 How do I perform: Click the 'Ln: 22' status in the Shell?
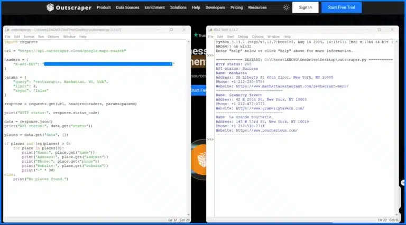click(382, 220)
